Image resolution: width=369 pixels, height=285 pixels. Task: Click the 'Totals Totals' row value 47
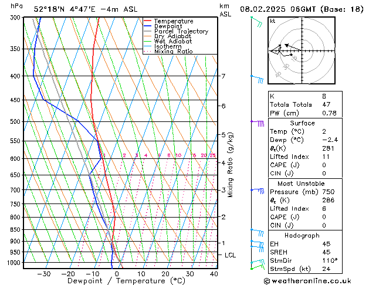pyautogui.click(x=326, y=104)
